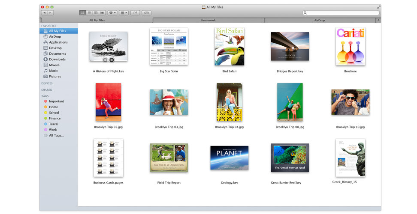Image resolution: width=417 pixels, height=214 pixels.
Task: Switch to list view in toolbar
Action: click(x=89, y=13)
